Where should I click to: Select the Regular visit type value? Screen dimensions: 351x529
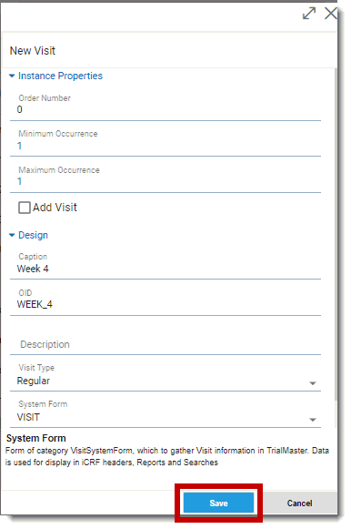click(34, 381)
